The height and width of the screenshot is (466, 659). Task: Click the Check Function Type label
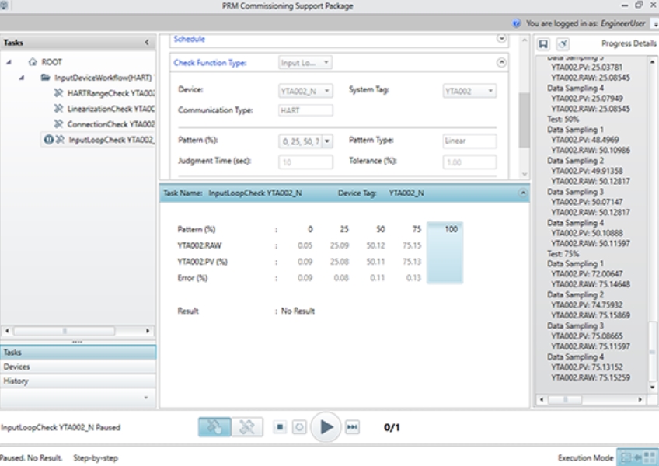click(x=210, y=63)
